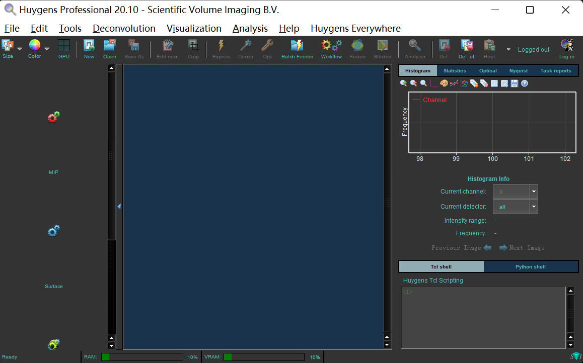Open the Analysis menu

250,29
